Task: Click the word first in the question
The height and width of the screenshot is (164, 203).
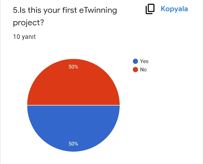Action: 70,10
